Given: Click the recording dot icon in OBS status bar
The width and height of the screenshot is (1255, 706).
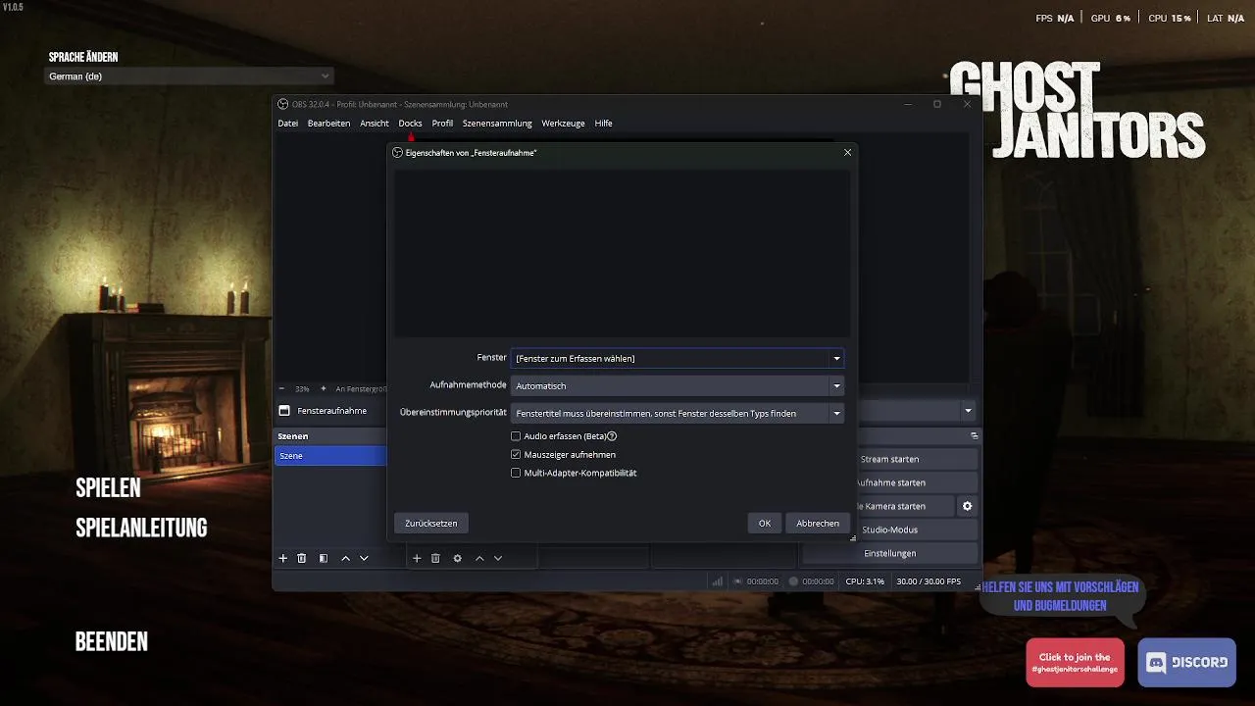Looking at the screenshot, I should [794, 581].
